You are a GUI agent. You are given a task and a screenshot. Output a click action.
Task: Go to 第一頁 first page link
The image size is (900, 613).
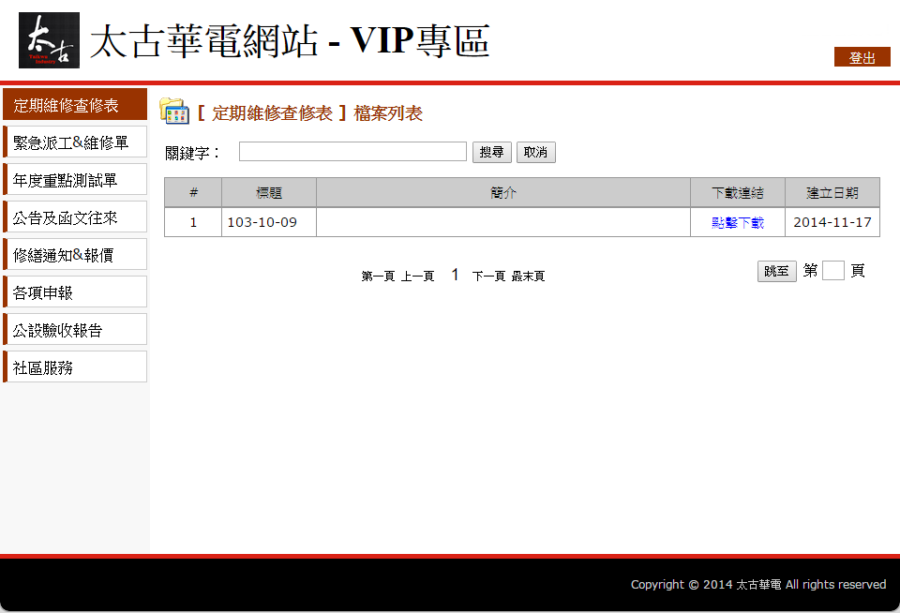[378, 277]
